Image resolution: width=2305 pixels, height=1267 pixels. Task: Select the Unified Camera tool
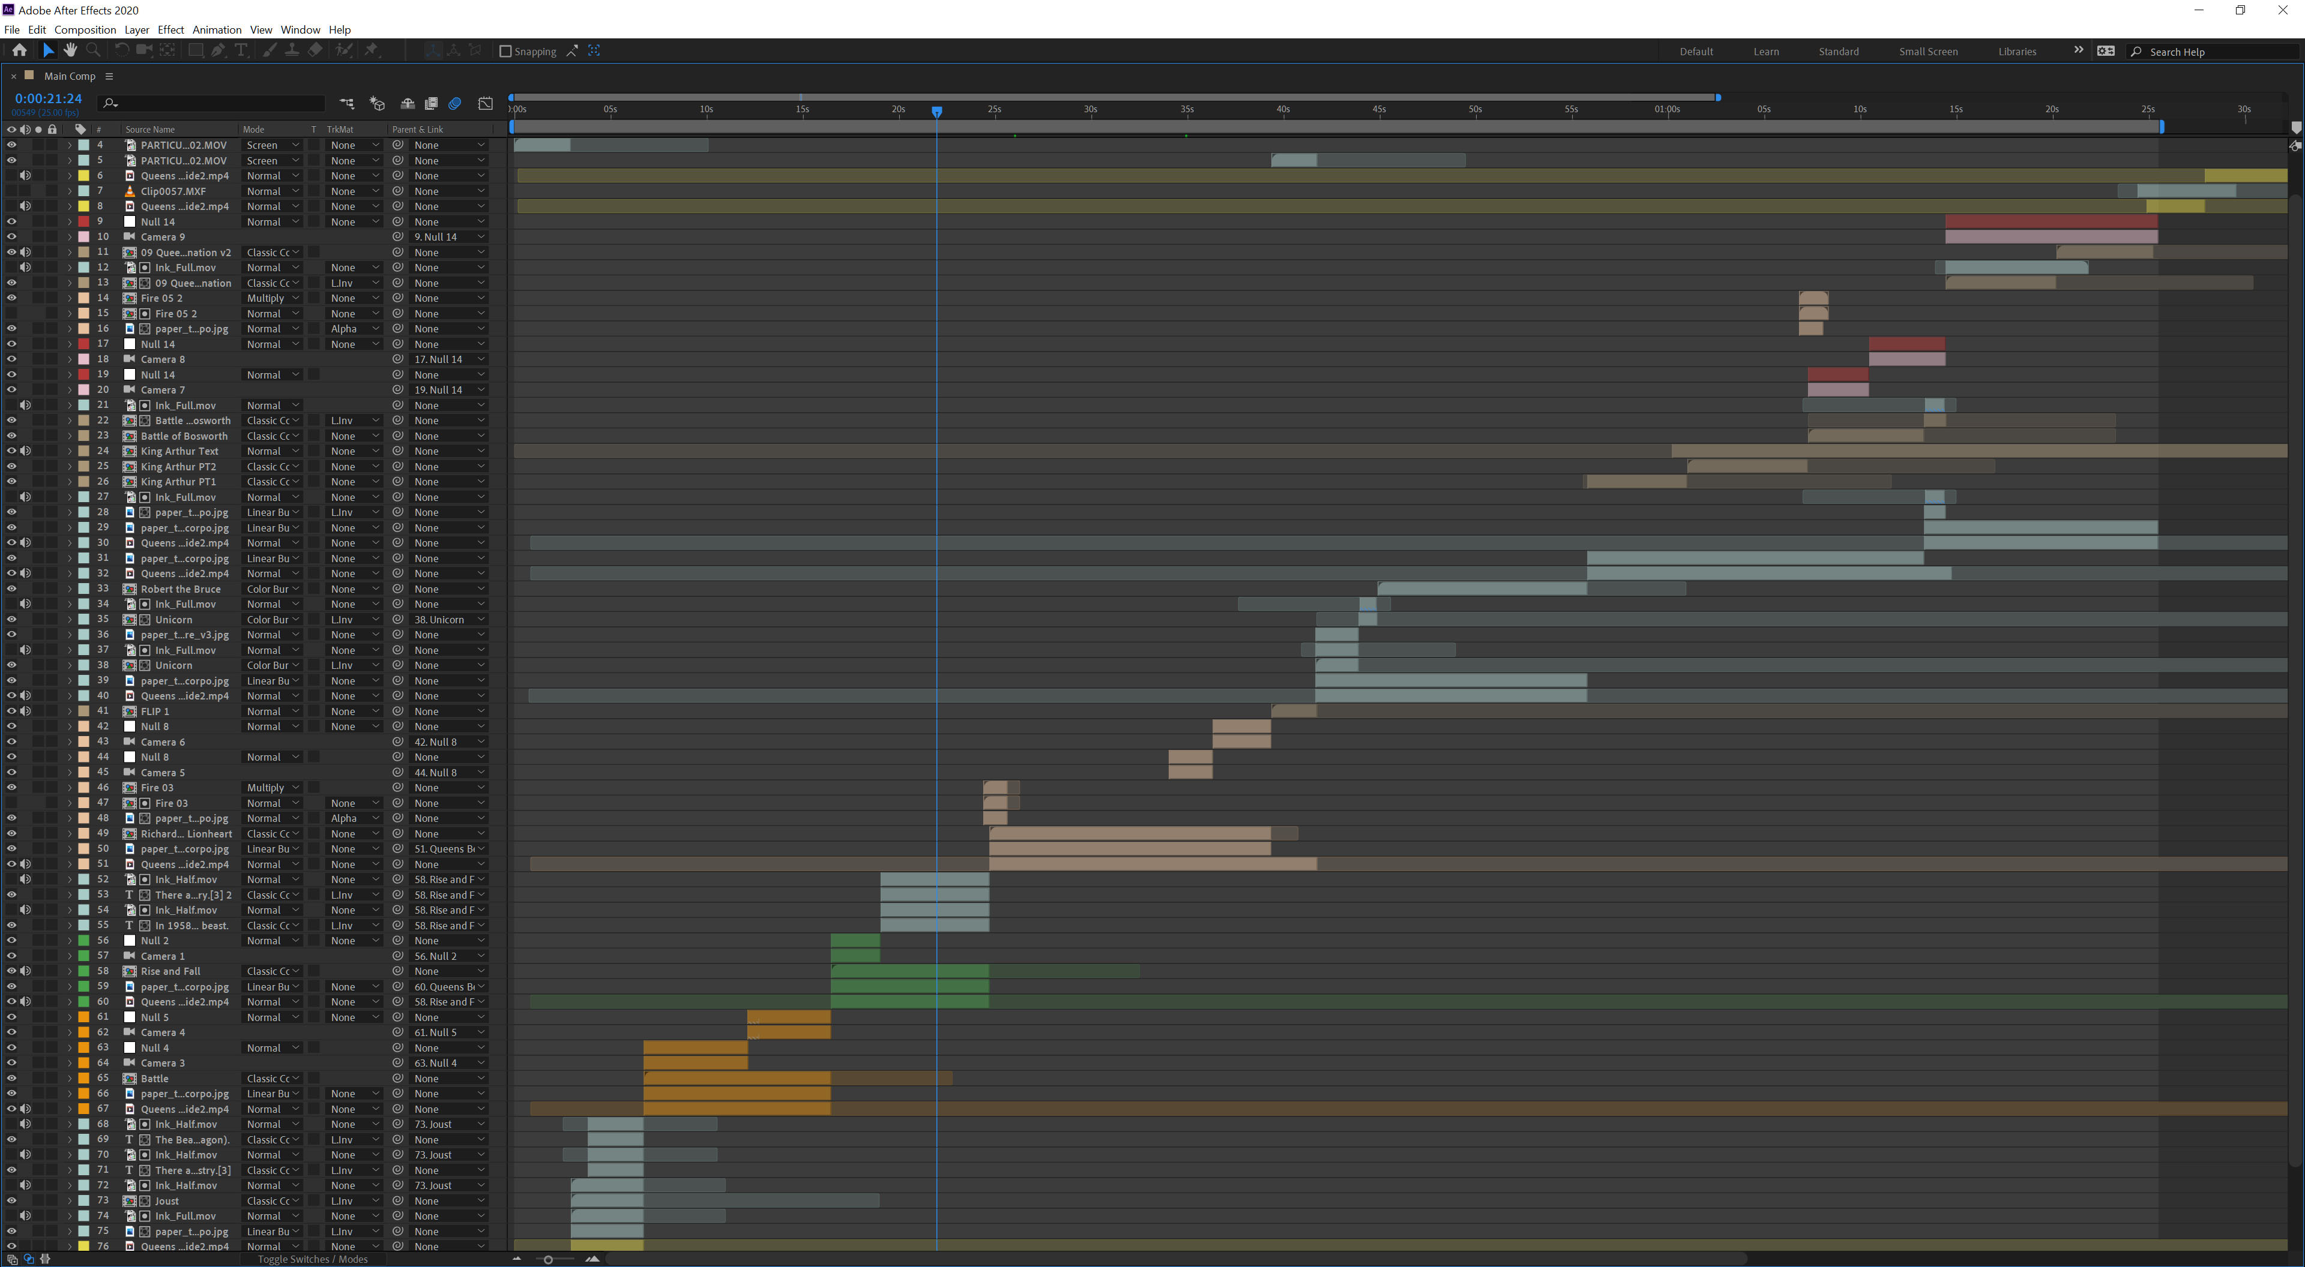tap(143, 51)
